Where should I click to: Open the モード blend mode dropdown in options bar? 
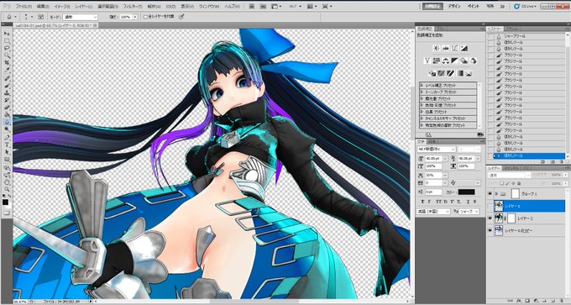tap(80, 17)
